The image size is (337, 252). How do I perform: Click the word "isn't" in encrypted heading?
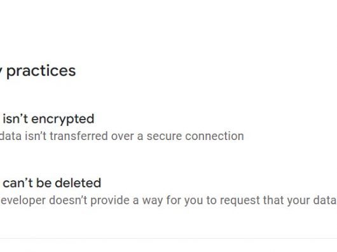(15, 119)
